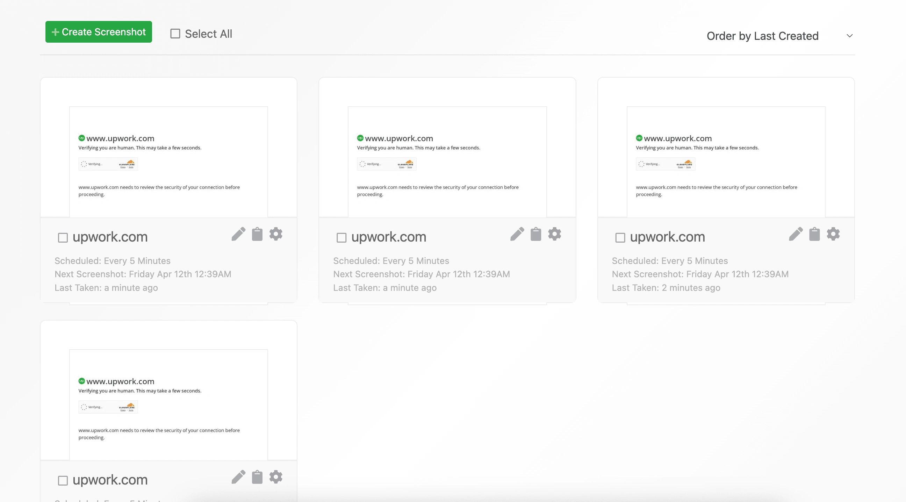
Task: Click pencil edit icon on second upwork.com card
Action: [x=517, y=234]
